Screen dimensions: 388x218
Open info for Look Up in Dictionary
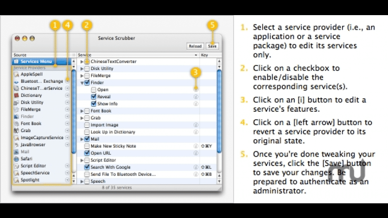point(196,132)
